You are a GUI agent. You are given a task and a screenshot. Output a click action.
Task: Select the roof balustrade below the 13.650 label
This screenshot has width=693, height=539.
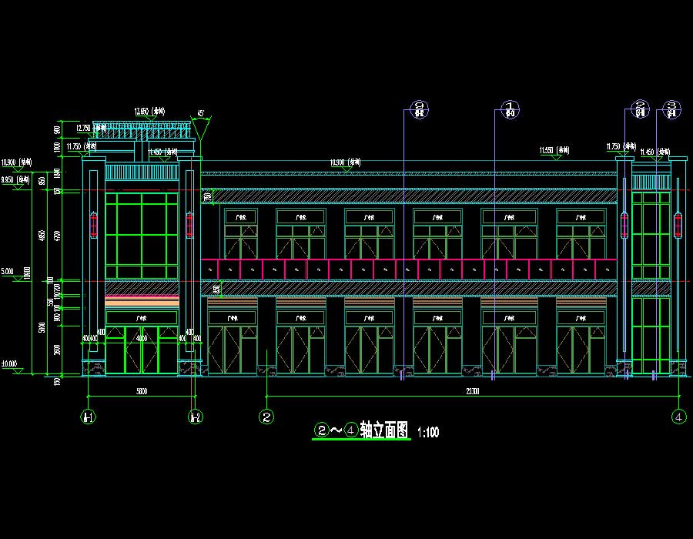(x=142, y=130)
